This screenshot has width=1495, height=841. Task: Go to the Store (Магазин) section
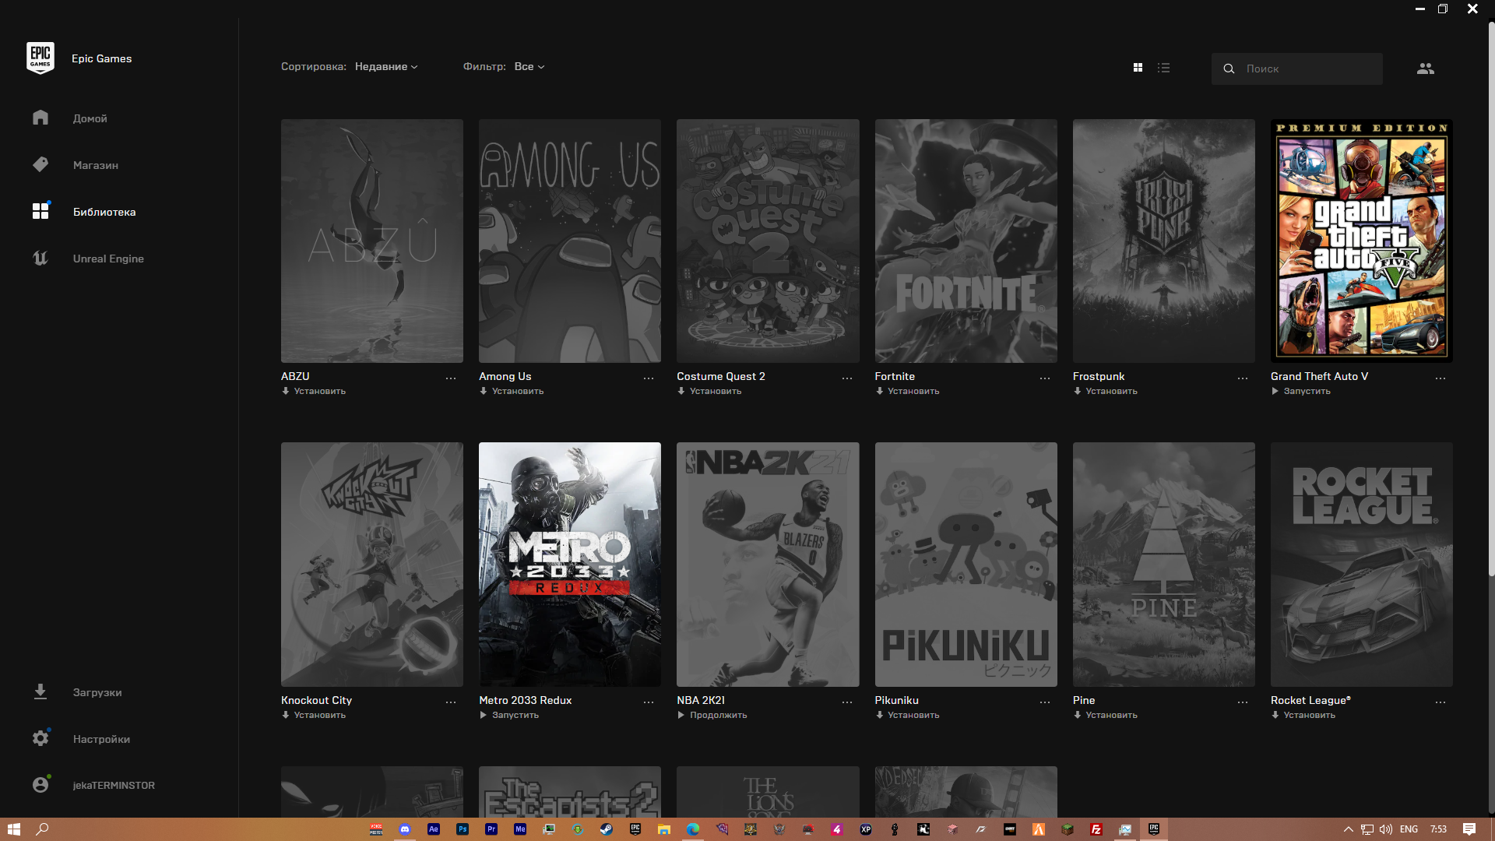(x=95, y=165)
